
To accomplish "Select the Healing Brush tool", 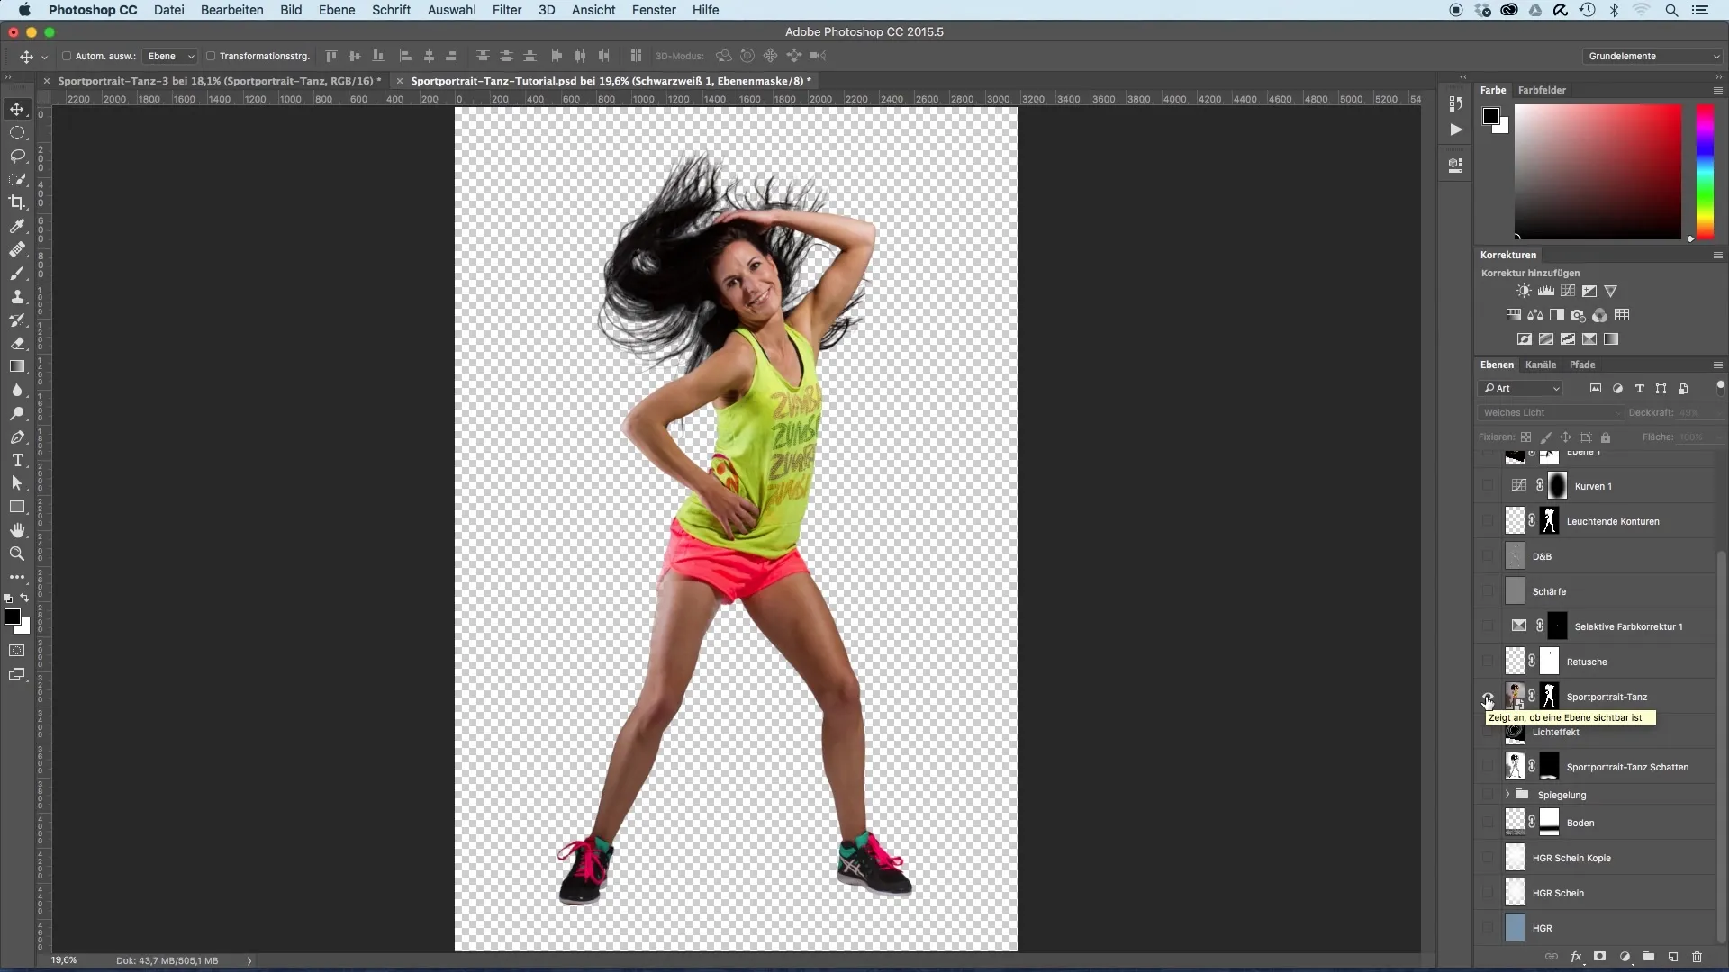I will [x=17, y=249].
